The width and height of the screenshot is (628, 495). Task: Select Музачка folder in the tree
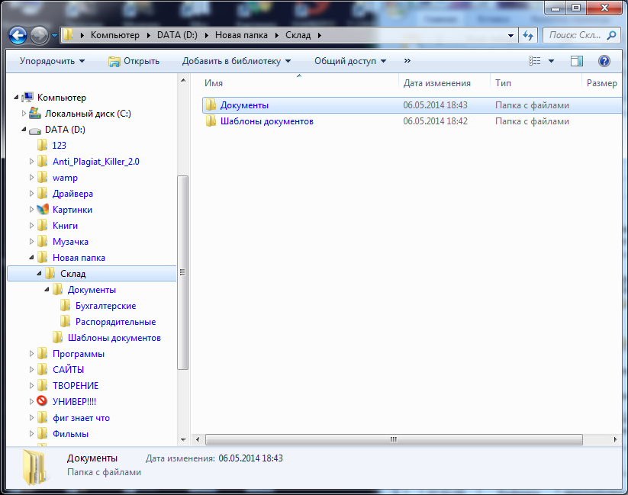coord(70,242)
